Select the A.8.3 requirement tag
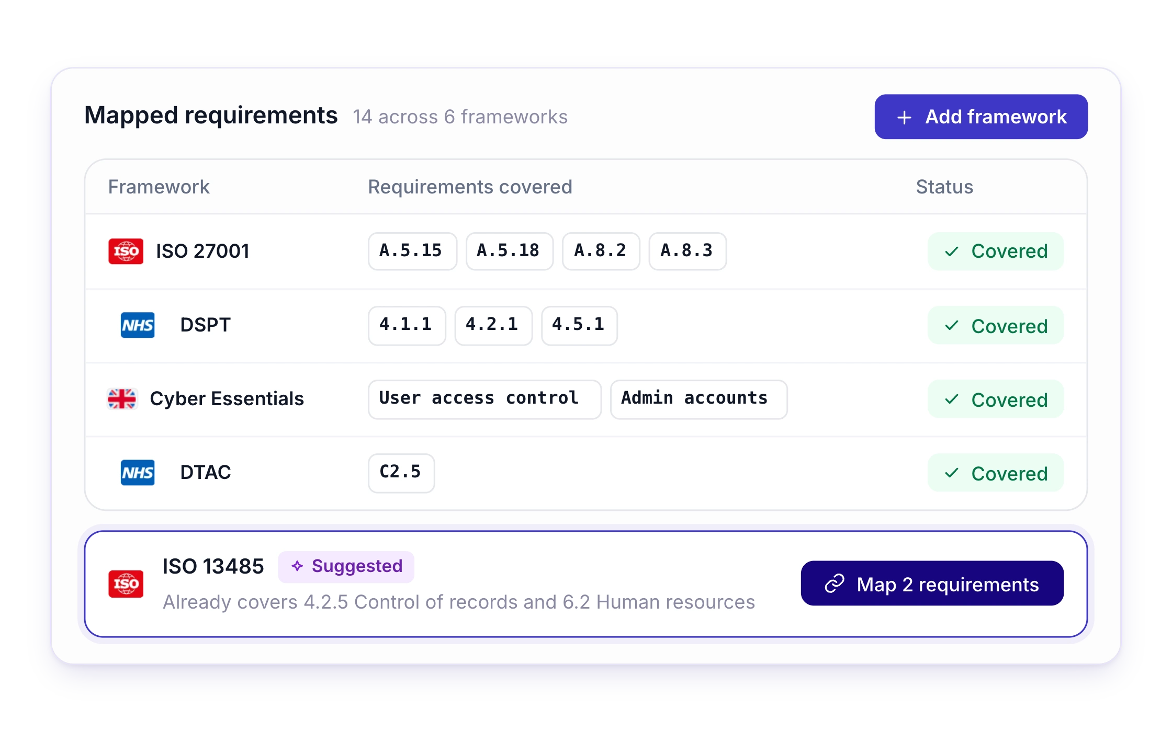The height and width of the screenshot is (732, 1172). (688, 251)
